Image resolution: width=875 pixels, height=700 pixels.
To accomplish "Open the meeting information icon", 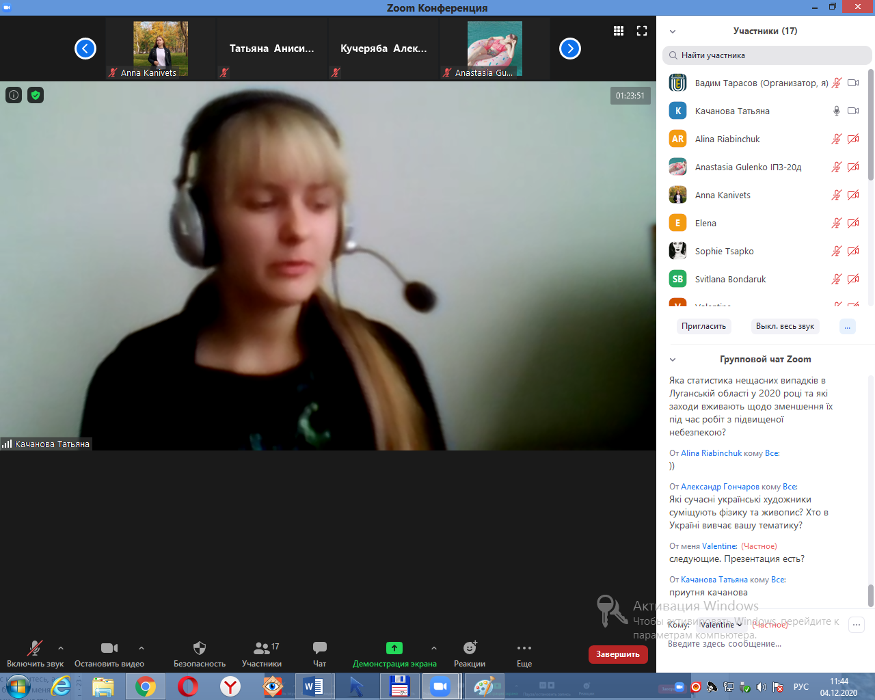I will pos(14,95).
